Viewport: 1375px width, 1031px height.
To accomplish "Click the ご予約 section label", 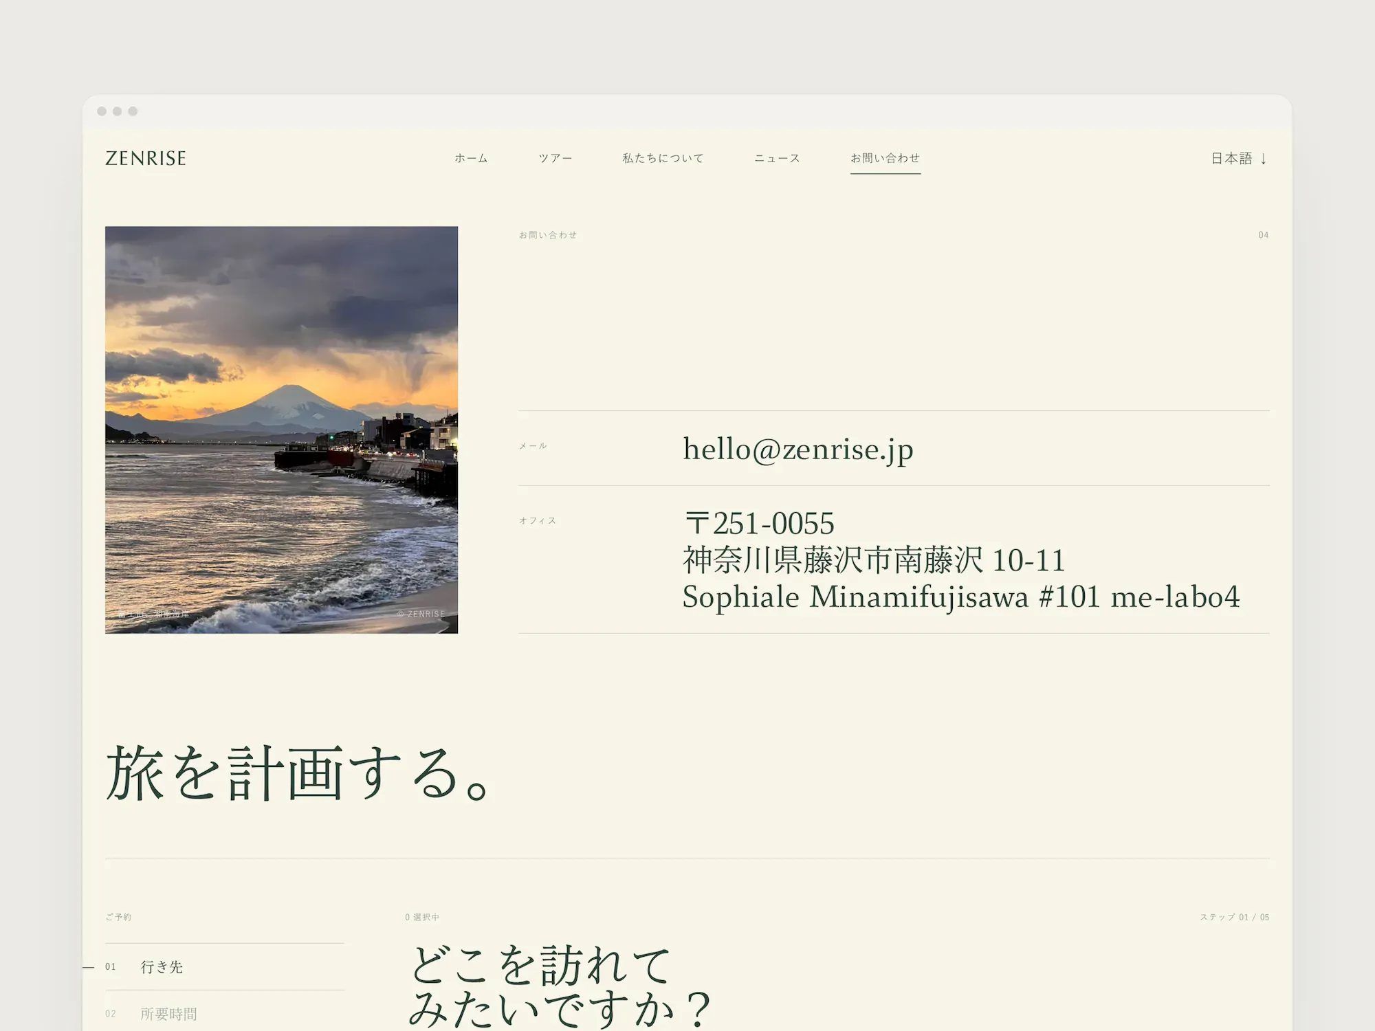I will point(118,917).
